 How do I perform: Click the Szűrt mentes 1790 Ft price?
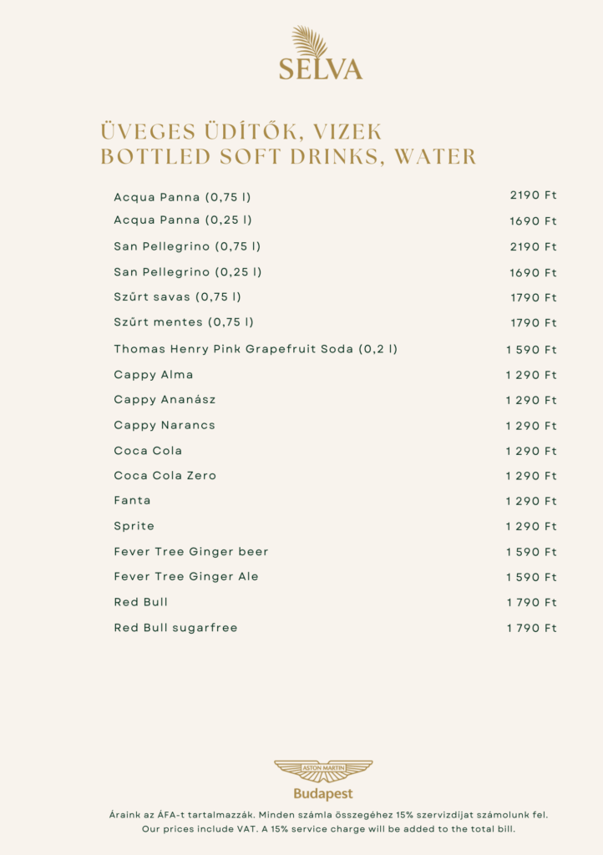click(x=533, y=323)
